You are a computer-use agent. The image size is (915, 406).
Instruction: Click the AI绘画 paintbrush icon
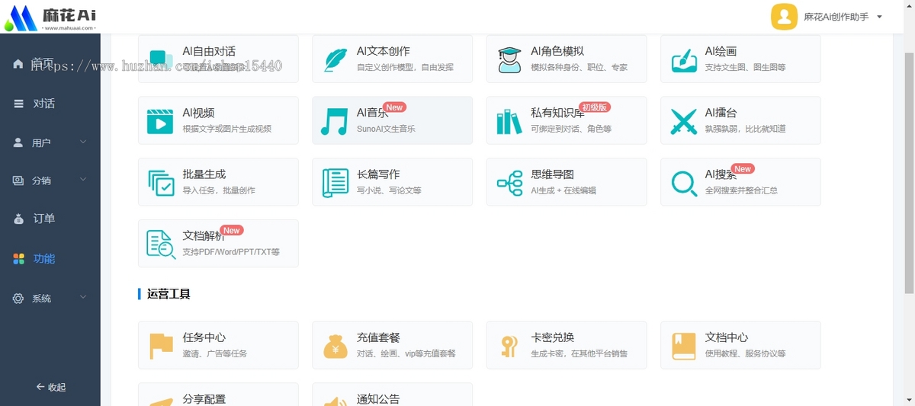[x=684, y=59]
